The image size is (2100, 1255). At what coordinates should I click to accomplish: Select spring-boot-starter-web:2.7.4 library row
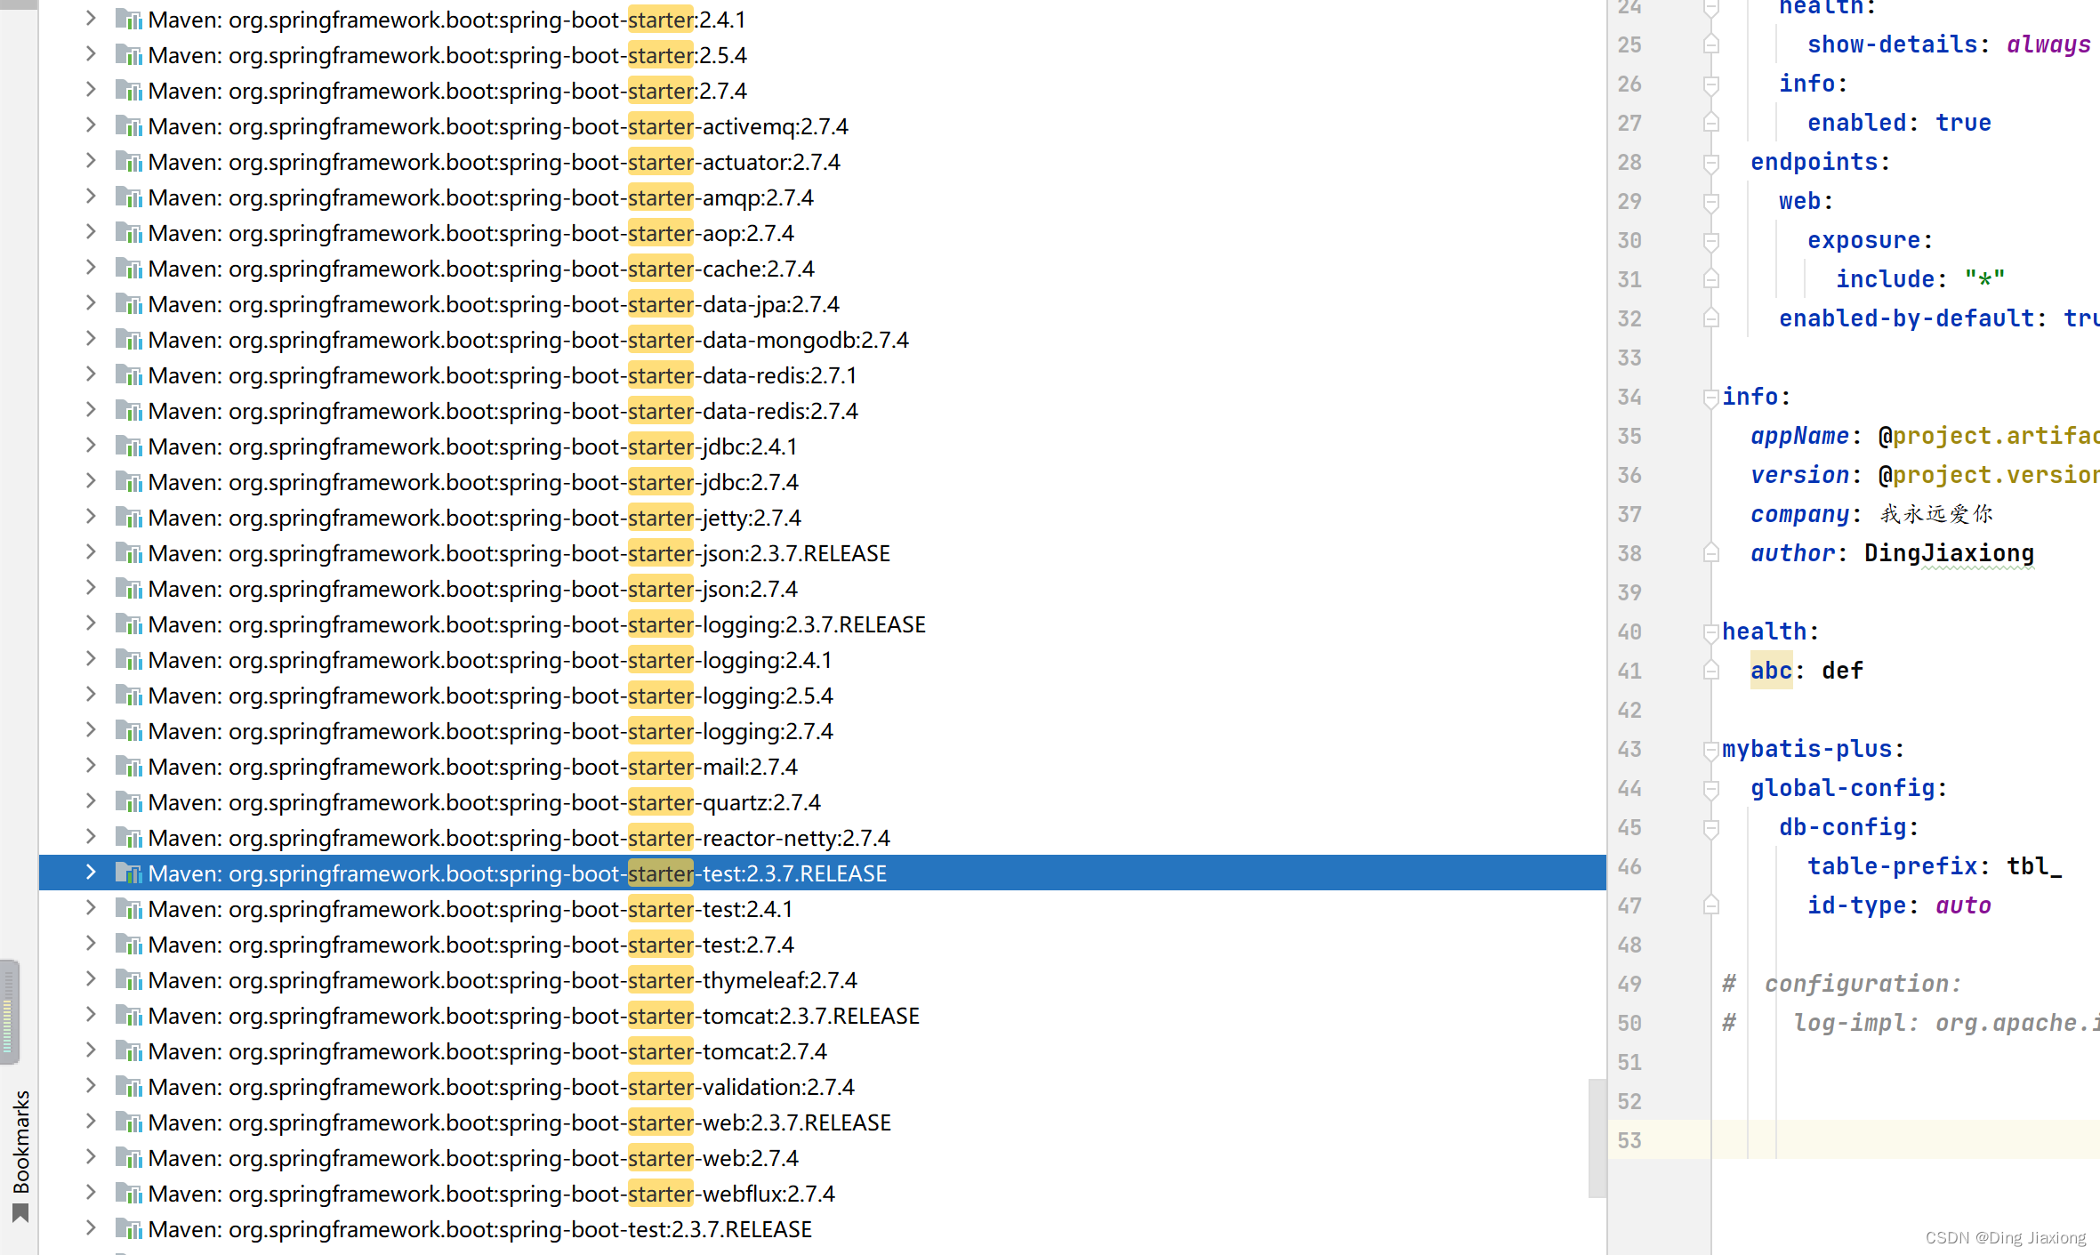pos(823,1158)
